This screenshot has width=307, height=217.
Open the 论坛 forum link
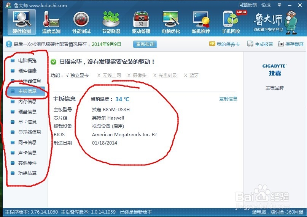[266, 5]
